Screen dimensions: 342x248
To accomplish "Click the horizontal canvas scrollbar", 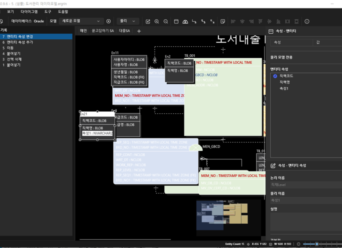I will (125, 240).
